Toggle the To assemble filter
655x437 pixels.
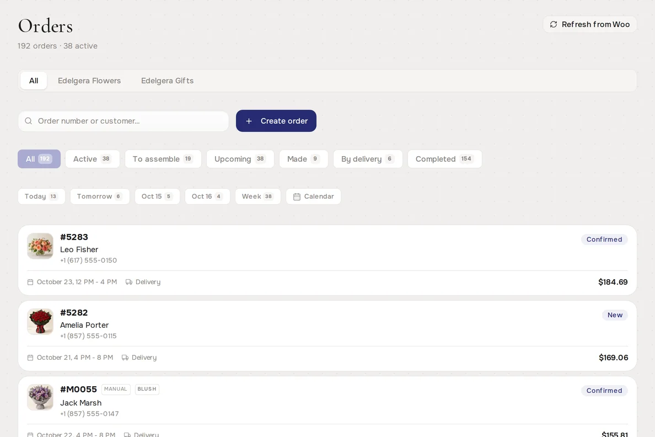(x=163, y=159)
